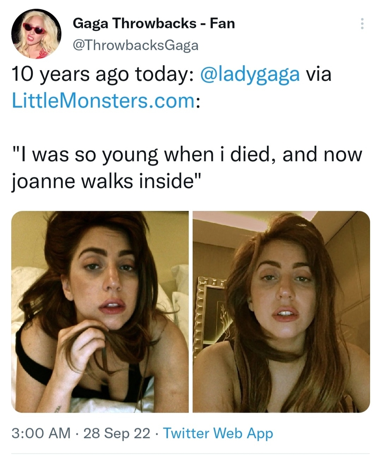Expand the left photo attachment
The height and width of the screenshot is (455, 381).
100,311
